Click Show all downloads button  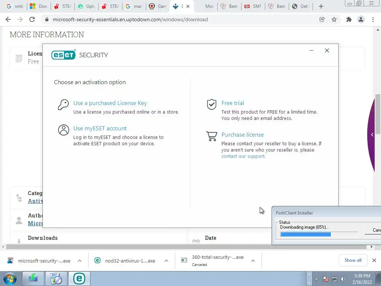[x=353, y=260]
